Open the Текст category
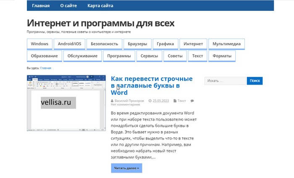The height and width of the screenshot is (178, 294). click(198, 56)
